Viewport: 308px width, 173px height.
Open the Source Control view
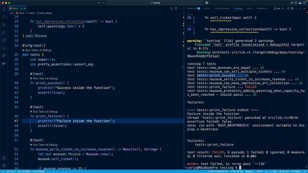[4, 25]
